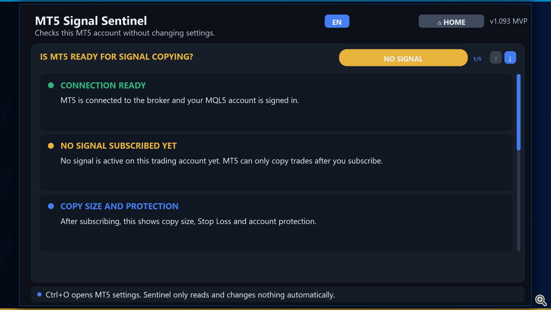The width and height of the screenshot is (551, 310).
Task: Click the v1.093 MVP version label
Action: 508,21
